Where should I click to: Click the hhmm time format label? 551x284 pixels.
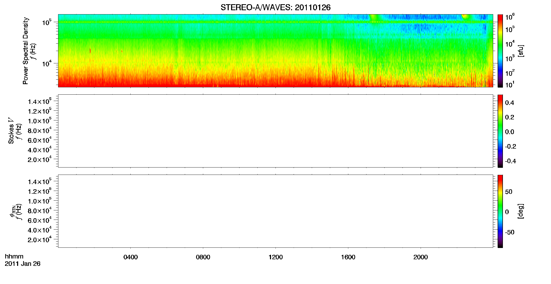coord(14,256)
